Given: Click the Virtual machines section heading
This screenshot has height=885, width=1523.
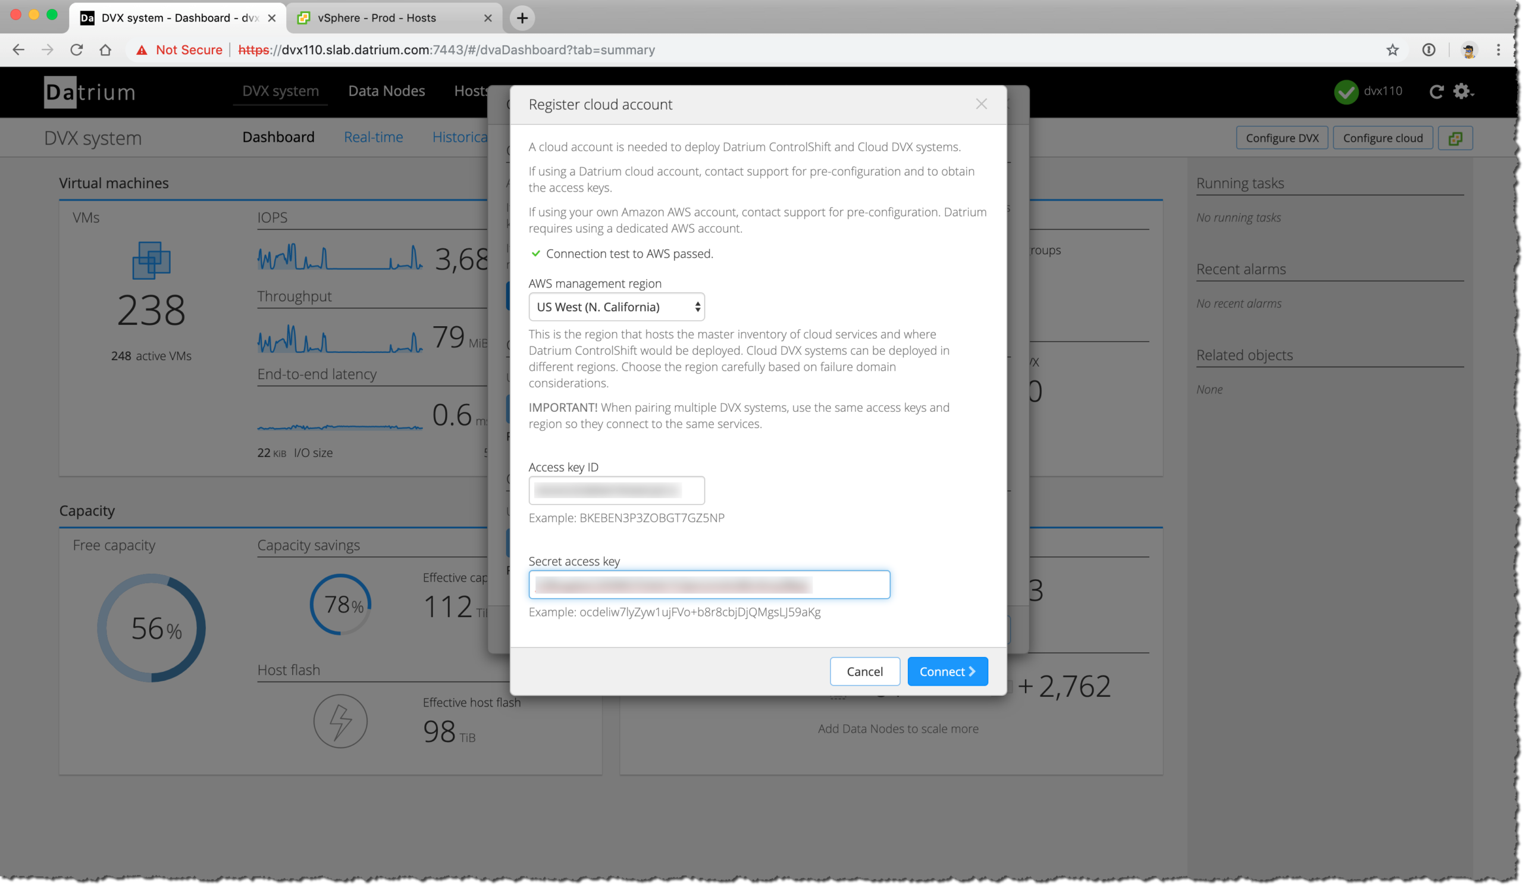Looking at the screenshot, I should coord(114,183).
